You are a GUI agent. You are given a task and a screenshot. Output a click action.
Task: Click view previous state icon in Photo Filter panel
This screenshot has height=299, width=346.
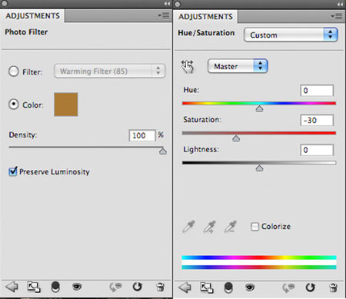pos(115,287)
